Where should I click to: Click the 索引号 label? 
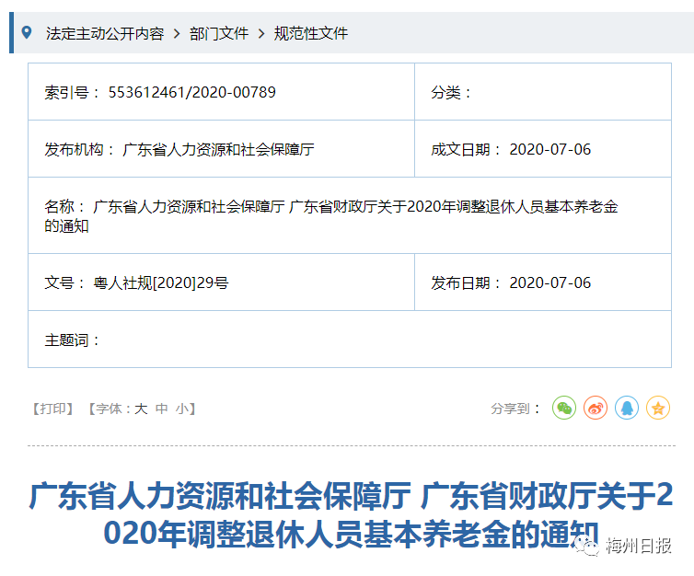click(71, 92)
